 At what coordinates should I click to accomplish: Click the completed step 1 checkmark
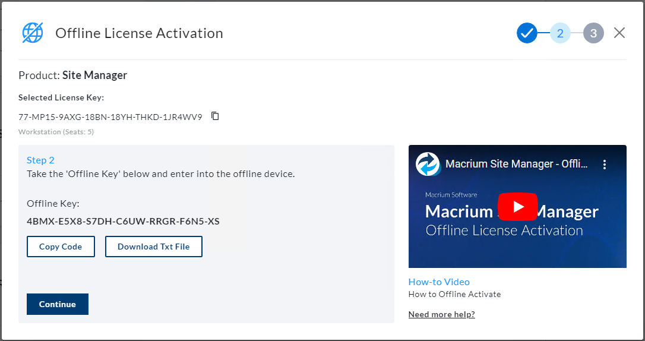tap(526, 33)
